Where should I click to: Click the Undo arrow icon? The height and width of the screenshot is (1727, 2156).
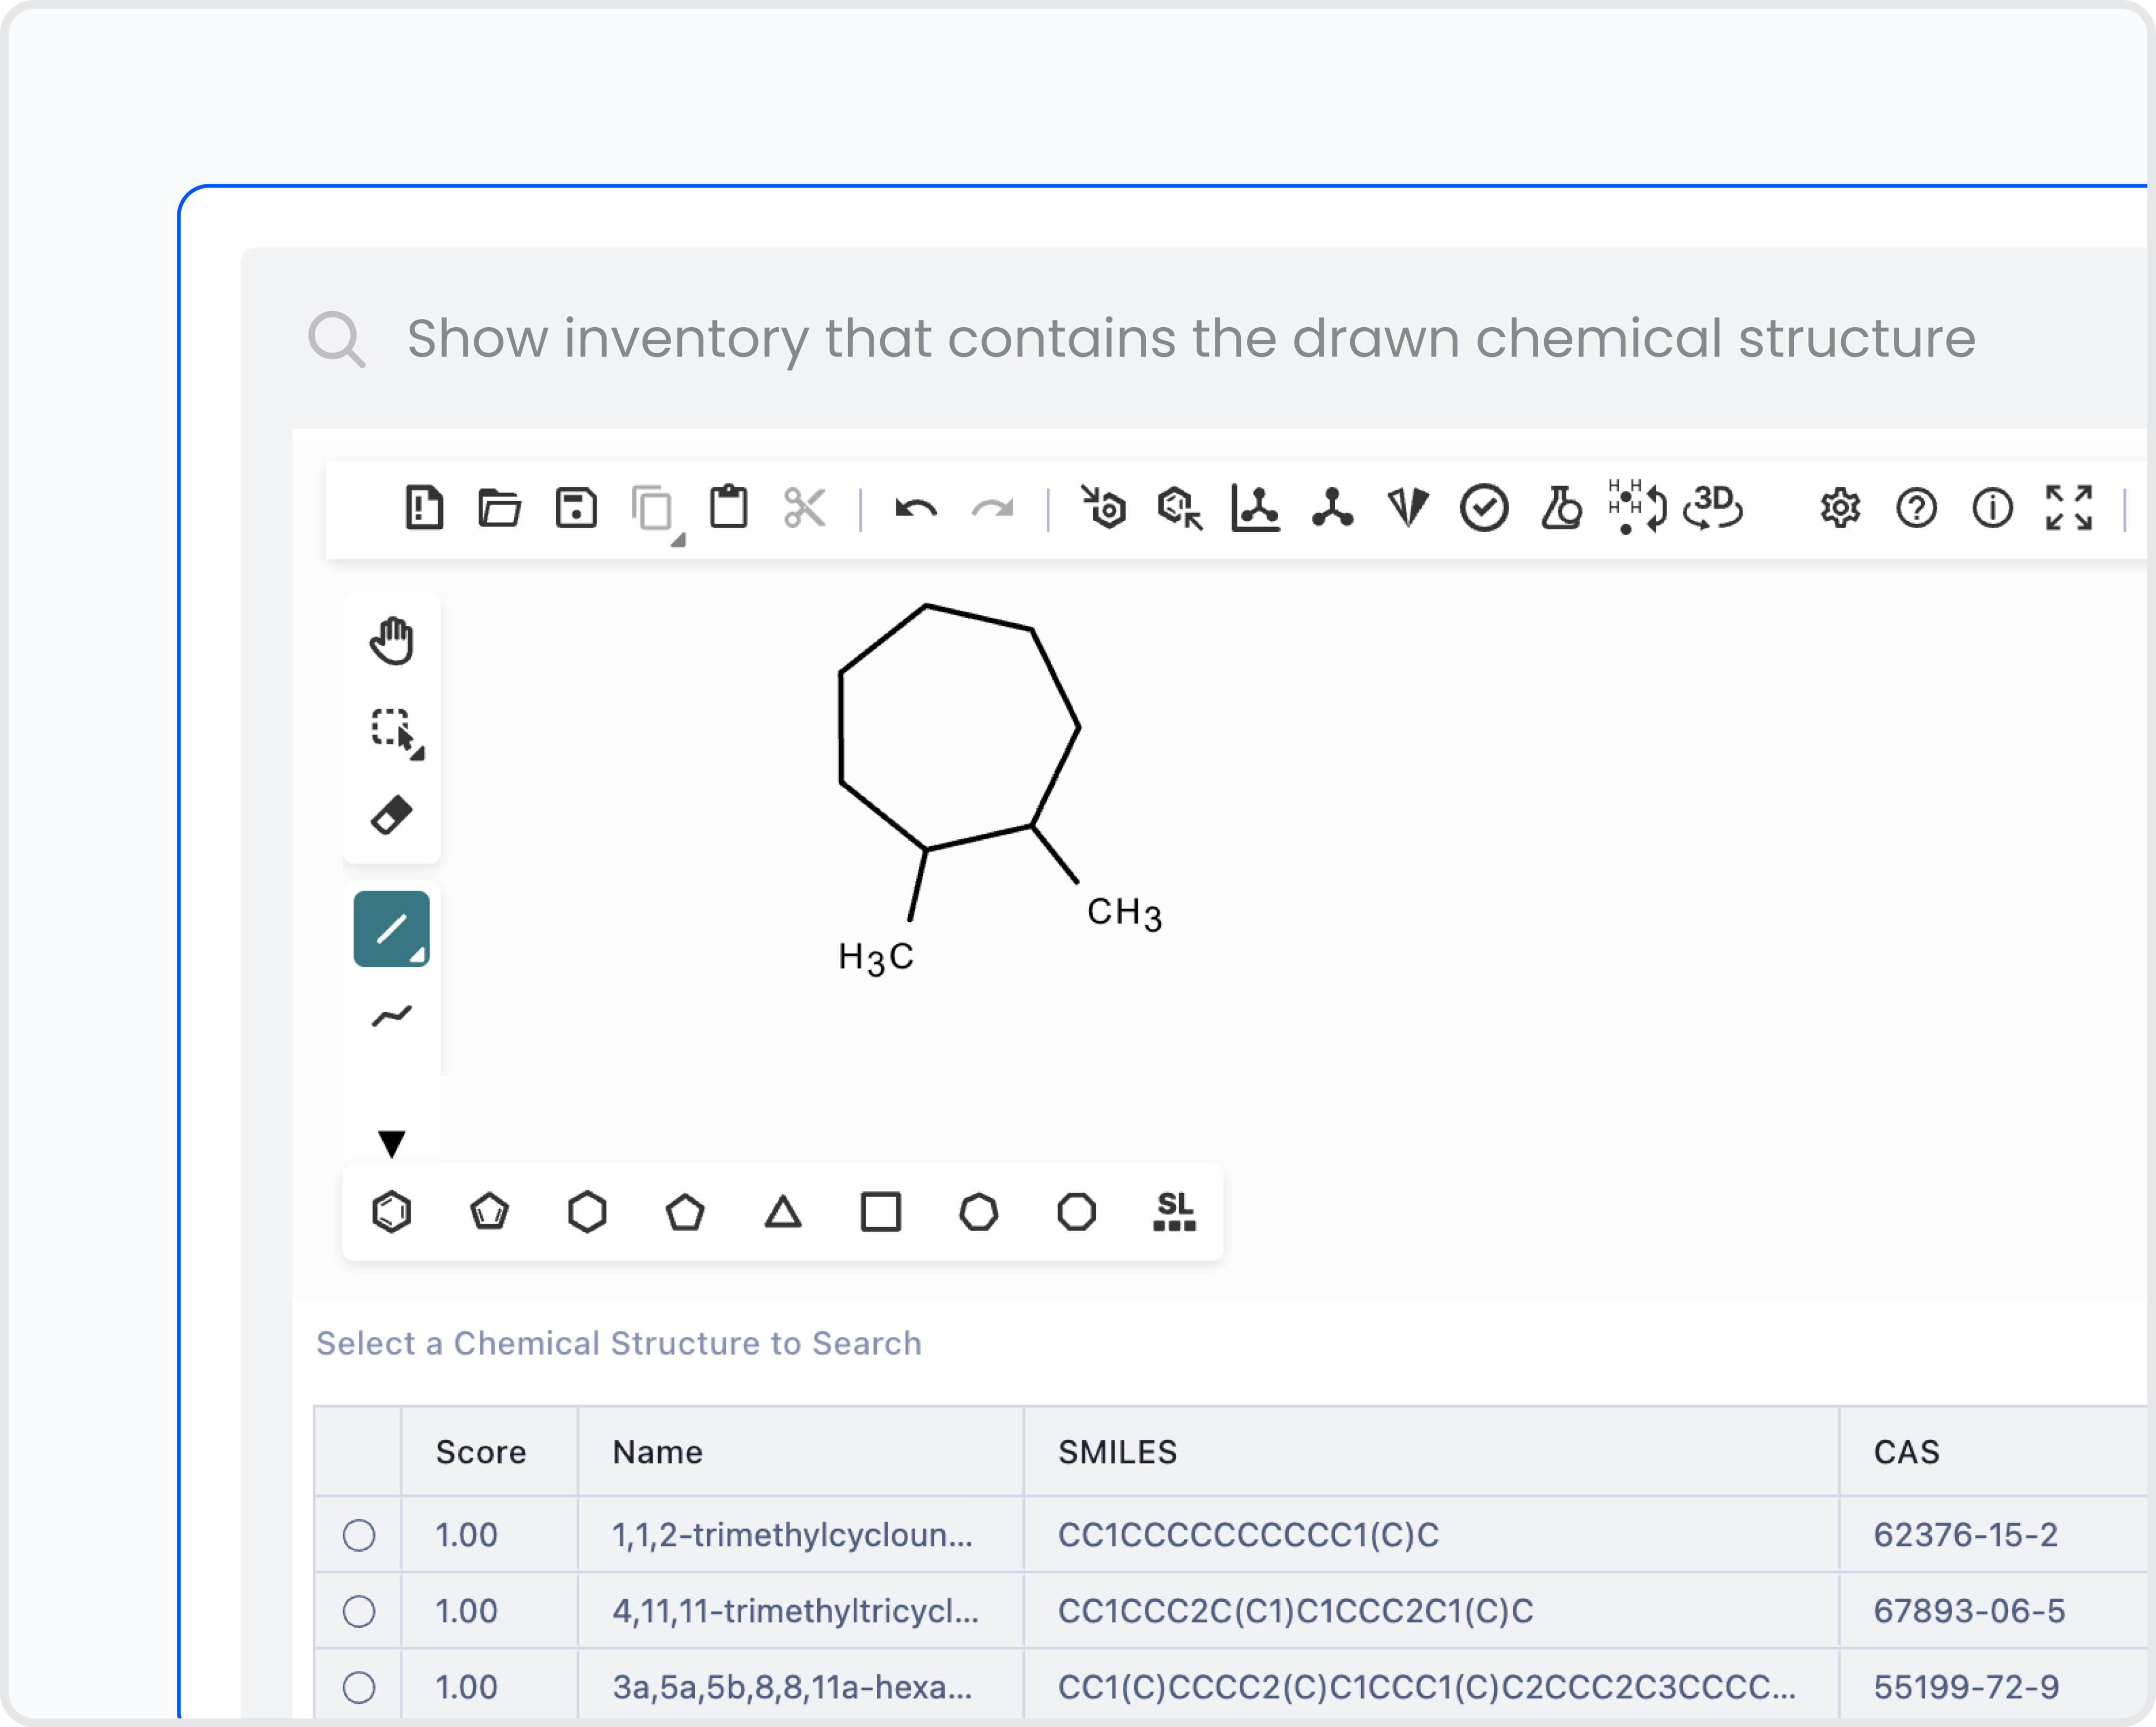pyautogui.click(x=915, y=509)
